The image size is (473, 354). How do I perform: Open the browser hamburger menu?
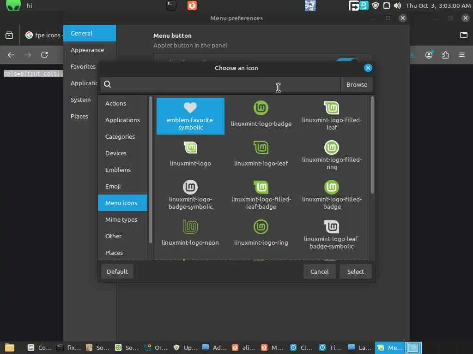tap(462, 55)
